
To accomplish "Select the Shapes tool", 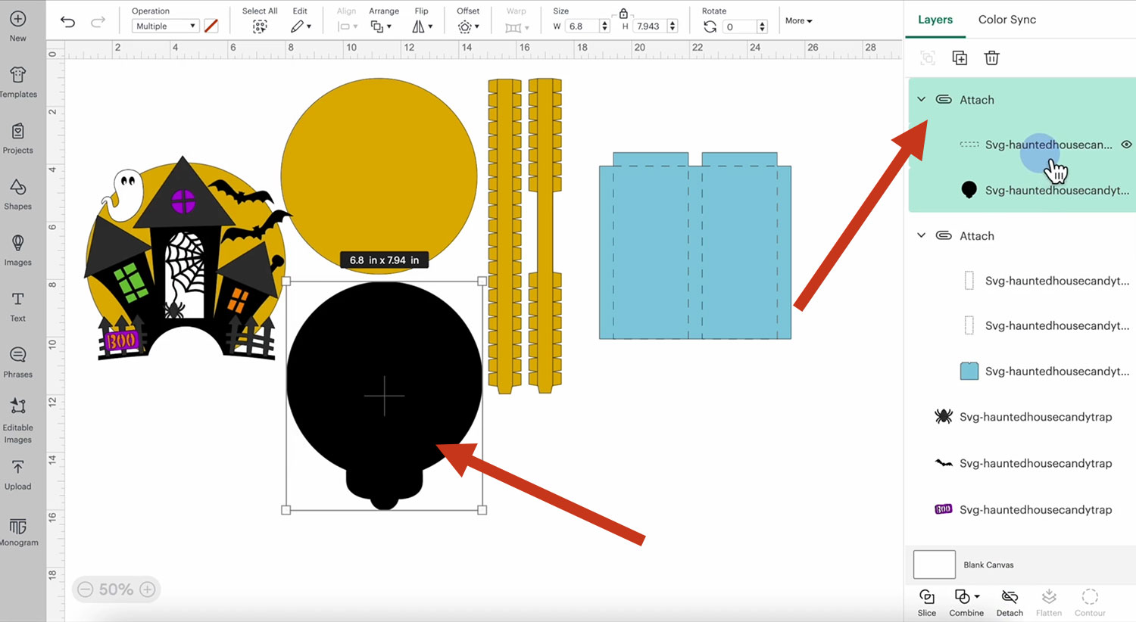I will click(18, 194).
